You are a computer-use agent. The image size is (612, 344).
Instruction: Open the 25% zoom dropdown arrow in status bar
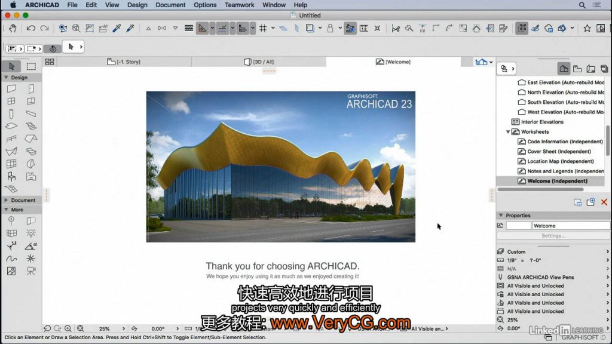coord(124,329)
